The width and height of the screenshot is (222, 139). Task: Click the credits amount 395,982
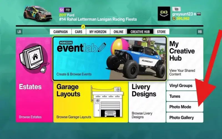pyautogui.click(x=183, y=19)
